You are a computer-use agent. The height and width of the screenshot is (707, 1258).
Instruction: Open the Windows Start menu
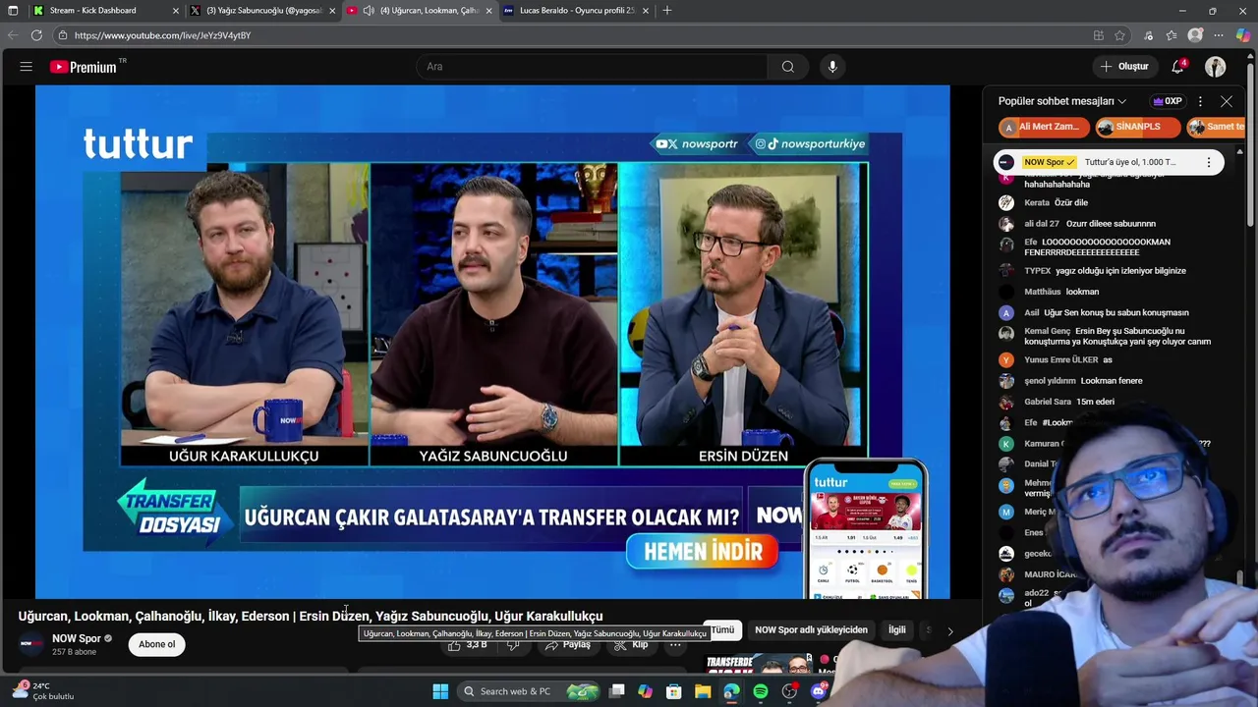click(x=440, y=691)
